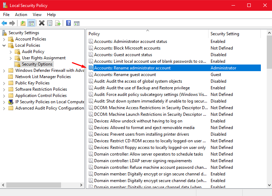Open the Action menu
272x196 pixels.
(21, 15)
